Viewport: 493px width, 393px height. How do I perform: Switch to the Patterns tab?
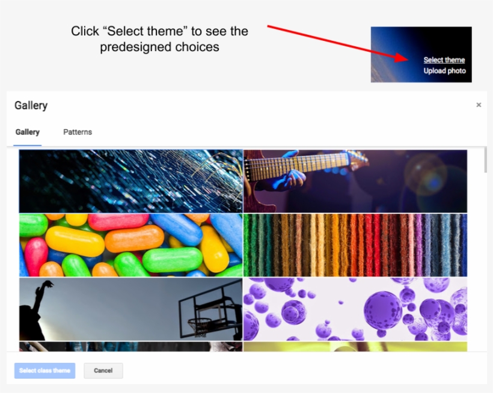[x=78, y=132]
